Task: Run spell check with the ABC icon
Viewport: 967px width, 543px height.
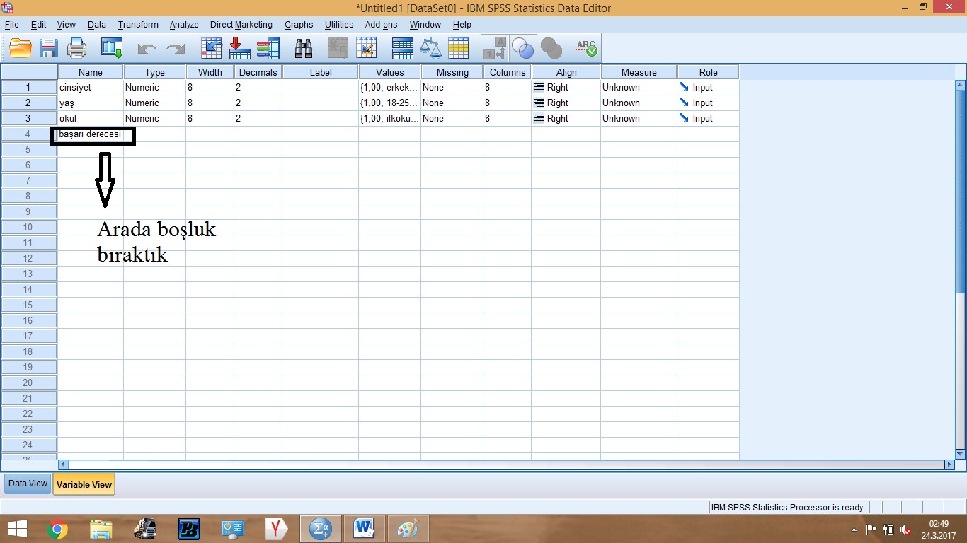Action: pos(586,48)
